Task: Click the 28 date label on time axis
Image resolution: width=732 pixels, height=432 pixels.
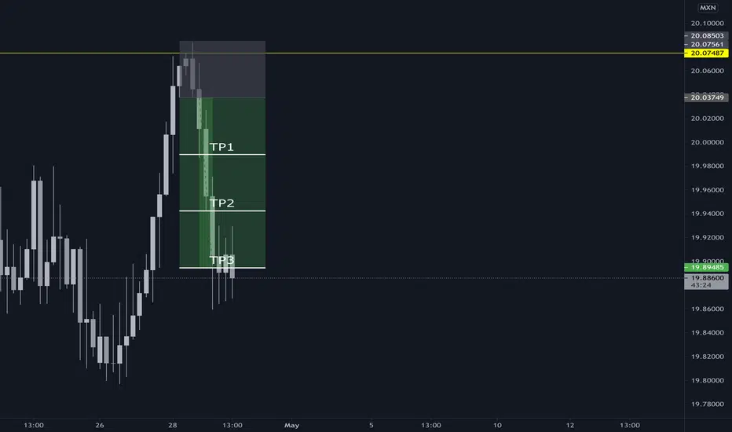Action: (x=173, y=425)
